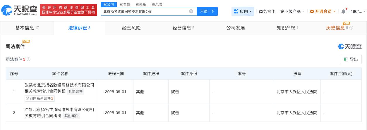Click the 进程日期 column header

(x=116, y=74)
